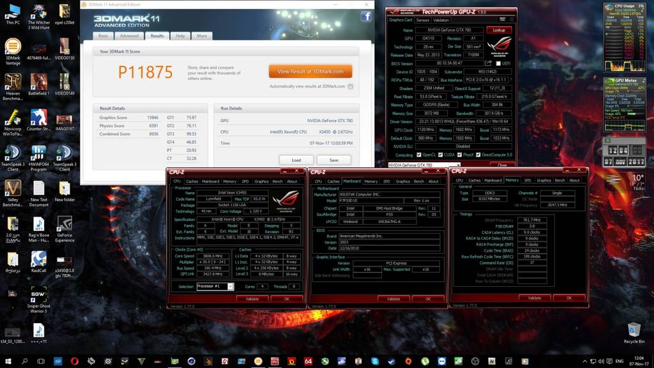The width and height of the screenshot is (654, 368).
Task: Click the Combined Score row in Result Details
Action: (x=129, y=134)
